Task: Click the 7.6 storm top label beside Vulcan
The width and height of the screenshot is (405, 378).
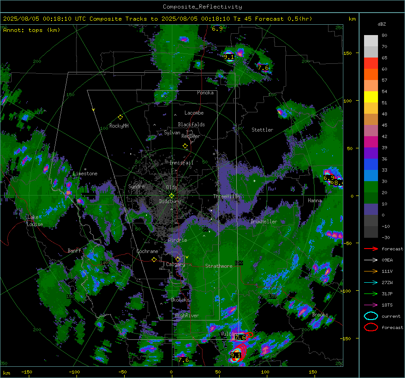Action: click(x=240, y=337)
